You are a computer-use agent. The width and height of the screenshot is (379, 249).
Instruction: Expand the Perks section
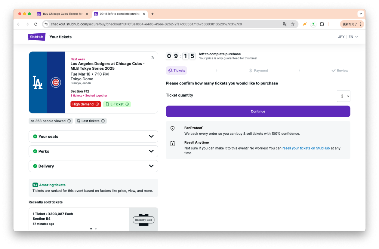[93, 151]
